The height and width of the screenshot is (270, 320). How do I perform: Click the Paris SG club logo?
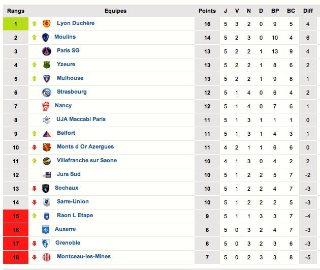click(47, 51)
